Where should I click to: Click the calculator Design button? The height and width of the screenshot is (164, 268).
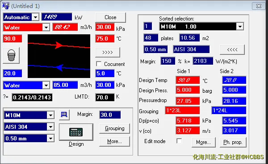click(x=76, y=132)
